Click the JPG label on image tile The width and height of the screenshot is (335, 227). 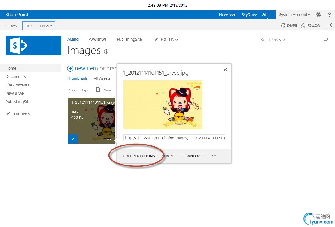[x=75, y=112]
